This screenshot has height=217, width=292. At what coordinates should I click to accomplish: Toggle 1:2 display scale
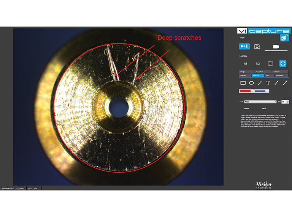point(257,64)
